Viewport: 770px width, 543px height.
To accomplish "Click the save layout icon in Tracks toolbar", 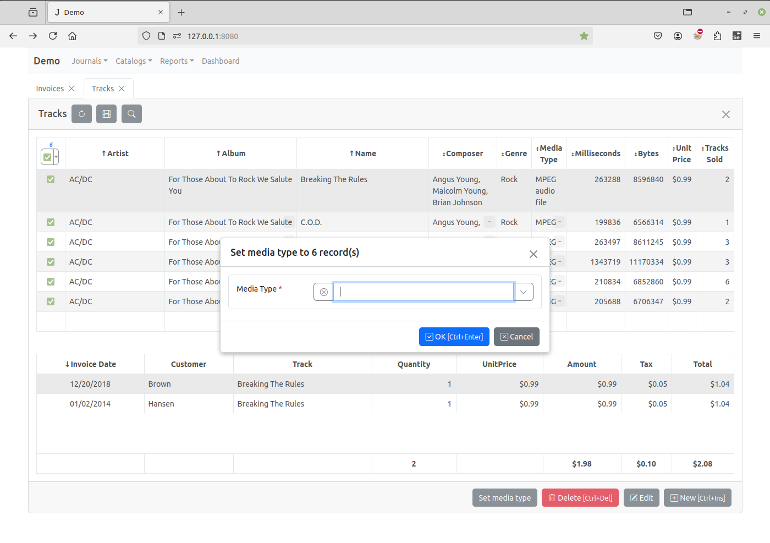I will pos(106,114).
